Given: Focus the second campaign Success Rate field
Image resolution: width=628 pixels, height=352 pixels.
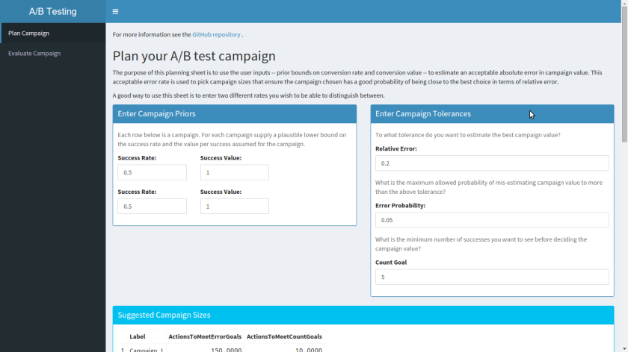Looking at the screenshot, I should (153, 206).
